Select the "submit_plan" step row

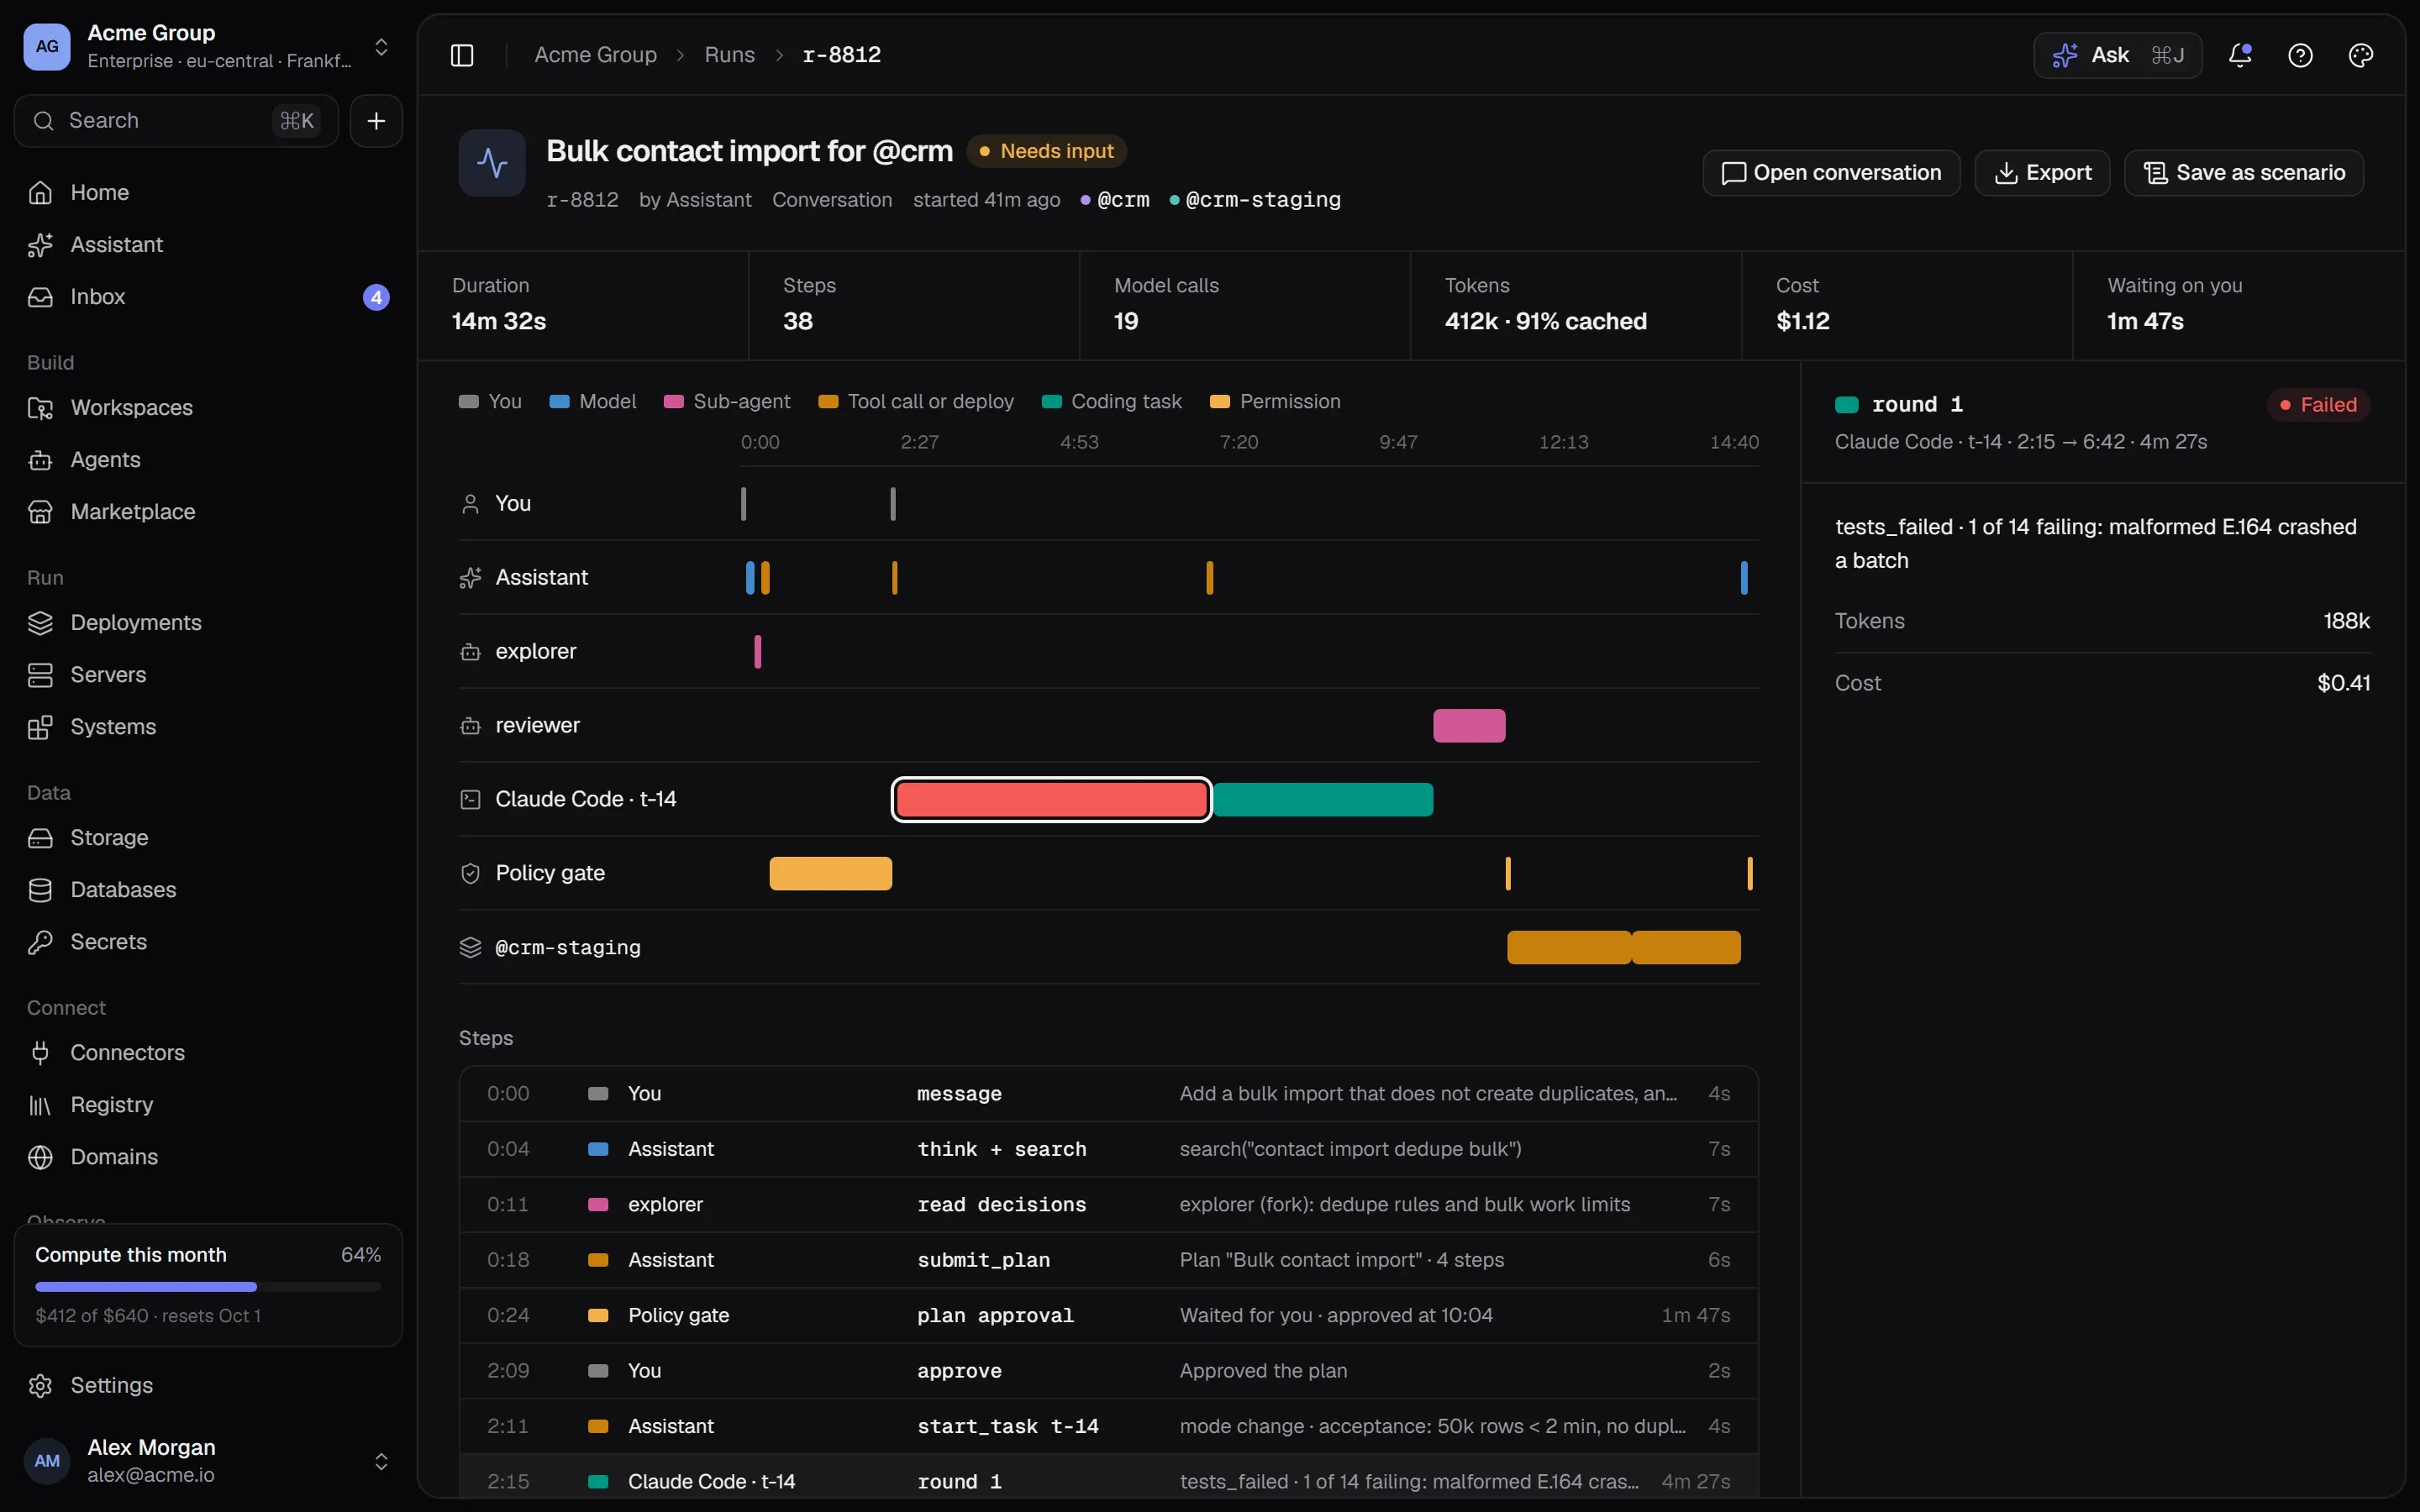(1108, 1260)
